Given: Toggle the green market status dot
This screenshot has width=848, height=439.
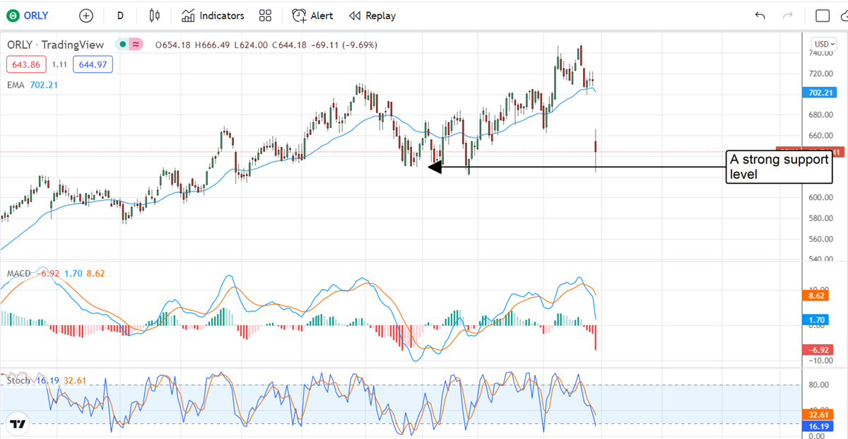Looking at the screenshot, I should click(122, 45).
